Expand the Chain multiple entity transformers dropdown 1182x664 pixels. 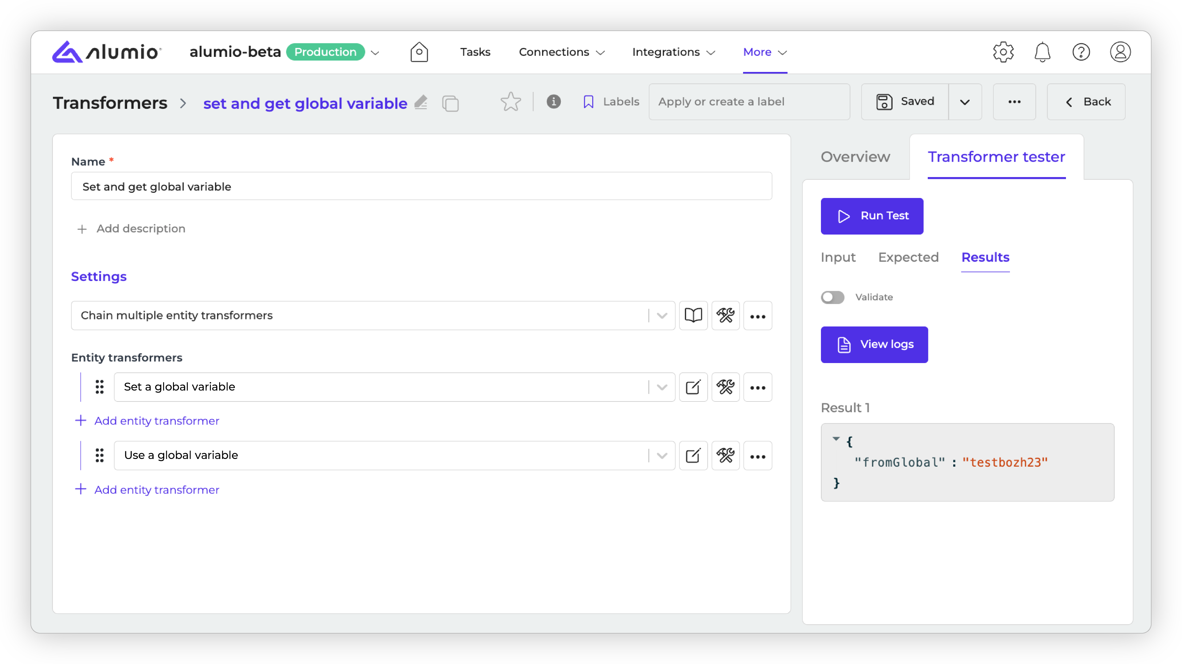(662, 315)
